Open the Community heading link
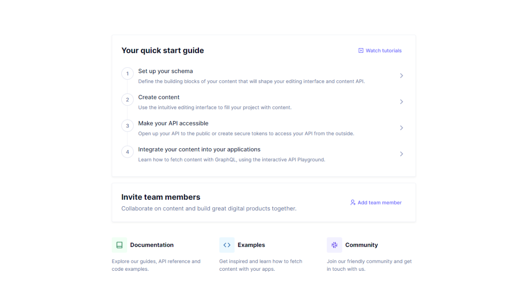 click(362, 245)
